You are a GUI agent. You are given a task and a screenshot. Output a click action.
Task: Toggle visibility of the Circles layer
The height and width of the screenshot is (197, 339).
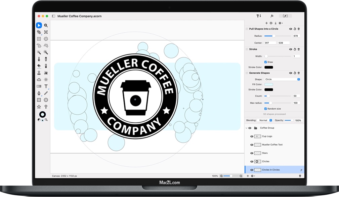pos(252,161)
